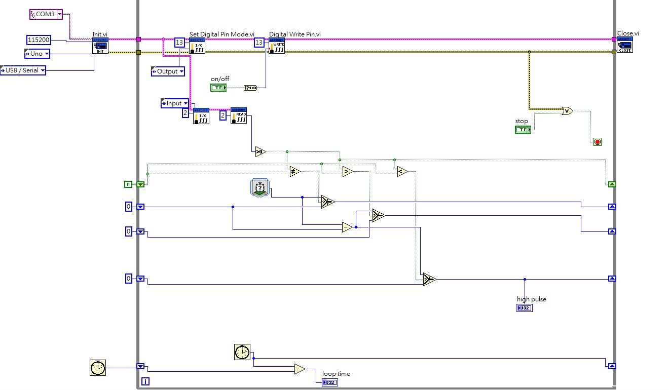The image size is (669, 390).
Task: Click the Digital Write Pin.vi node
Action: tap(277, 46)
